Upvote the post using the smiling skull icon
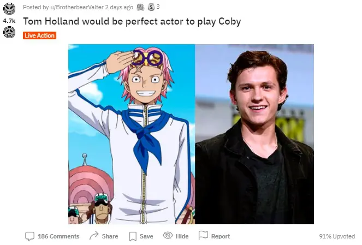Image resolution: width=362 pixels, height=245 pixels. pyautogui.click(x=9, y=9)
